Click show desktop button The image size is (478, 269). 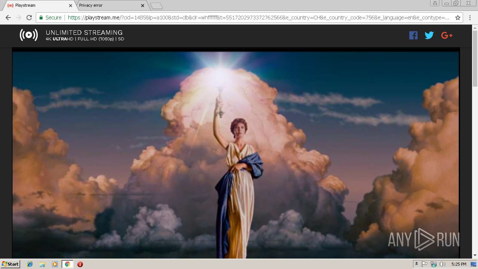point(474,264)
